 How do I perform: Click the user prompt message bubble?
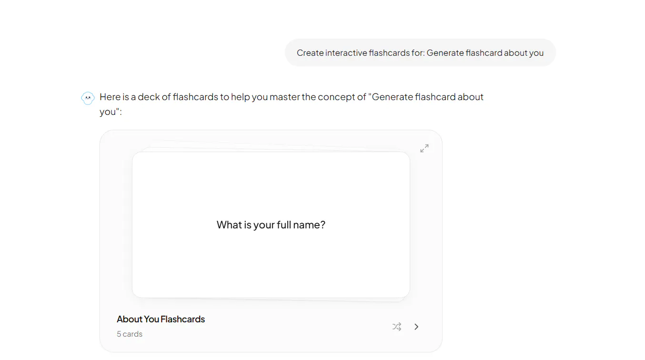(420, 52)
